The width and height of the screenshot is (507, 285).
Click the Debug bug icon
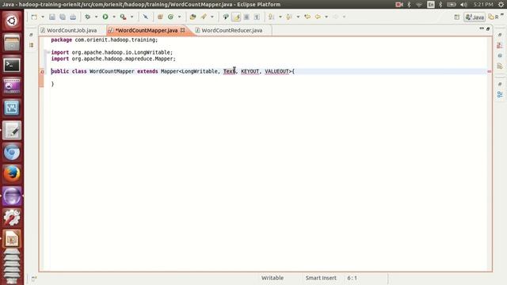(x=87, y=17)
